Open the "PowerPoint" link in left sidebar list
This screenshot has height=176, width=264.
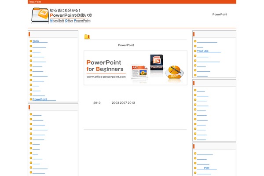point(44,99)
